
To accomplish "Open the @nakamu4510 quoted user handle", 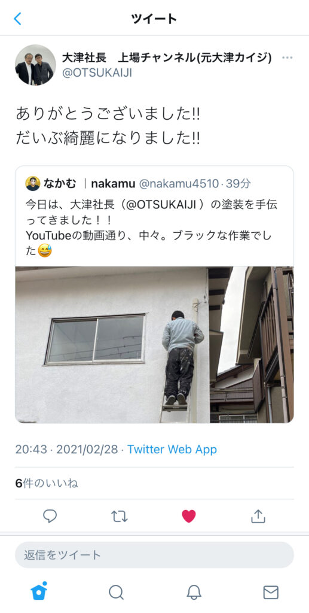I will tap(179, 184).
